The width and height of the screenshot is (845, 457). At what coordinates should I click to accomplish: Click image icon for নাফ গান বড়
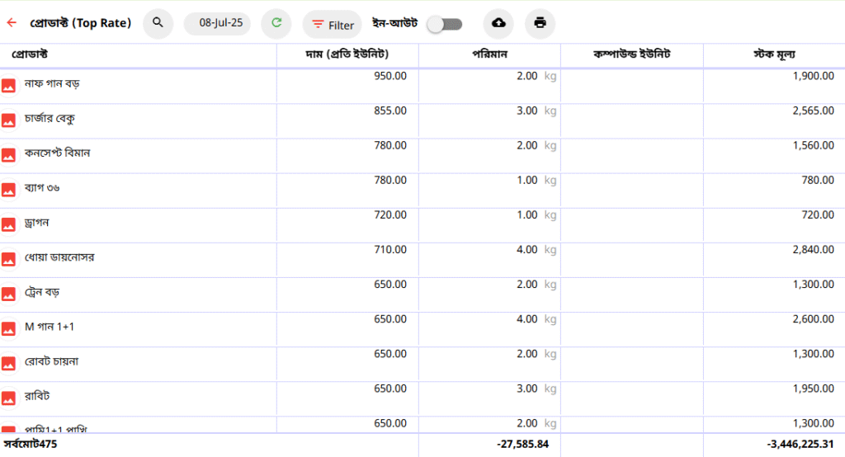tap(8, 86)
